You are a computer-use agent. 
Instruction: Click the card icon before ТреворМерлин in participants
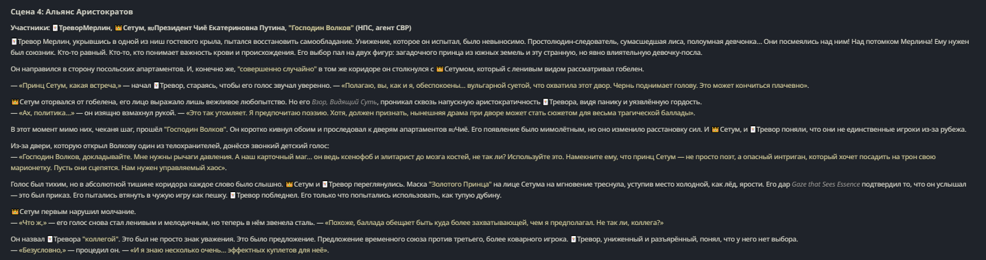tap(54, 28)
